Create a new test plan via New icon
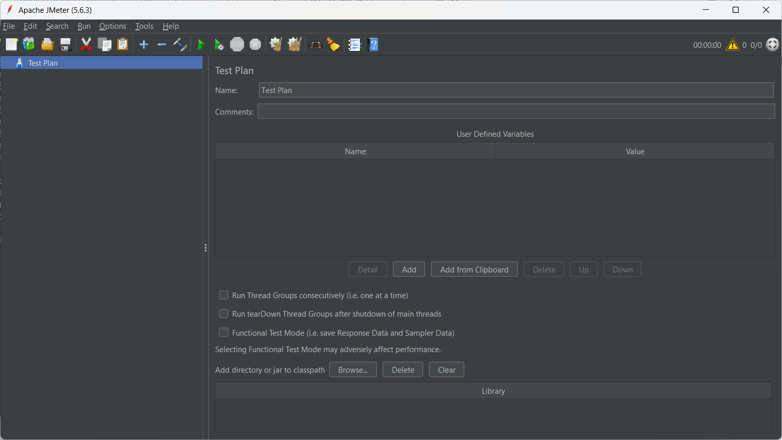Image resolution: width=782 pixels, height=440 pixels. 11,45
